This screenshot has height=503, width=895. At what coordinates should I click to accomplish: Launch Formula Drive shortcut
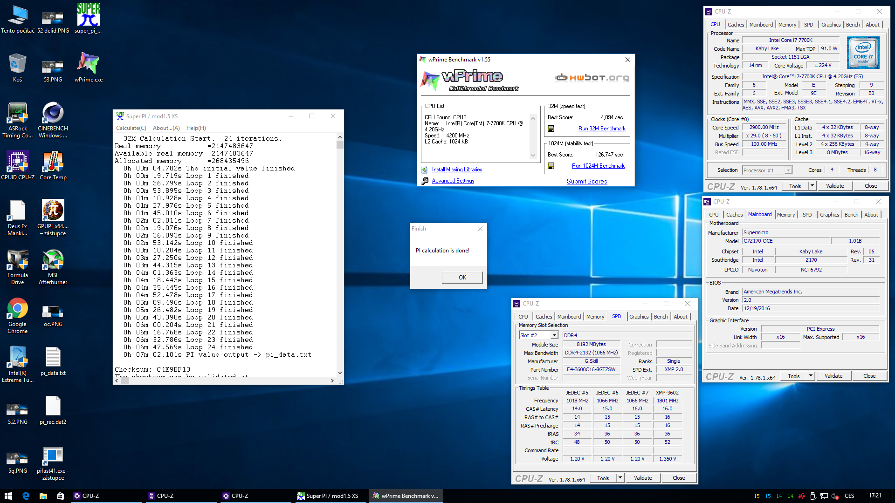(17, 267)
